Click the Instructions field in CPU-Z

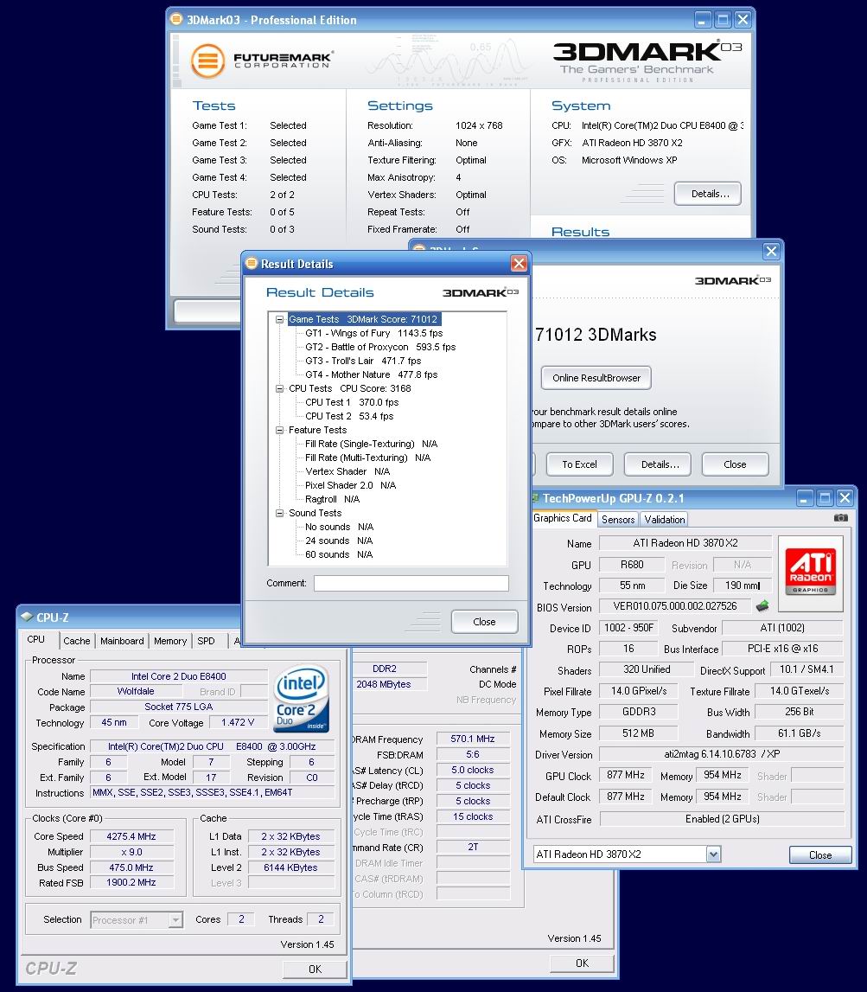pos(212,793)
